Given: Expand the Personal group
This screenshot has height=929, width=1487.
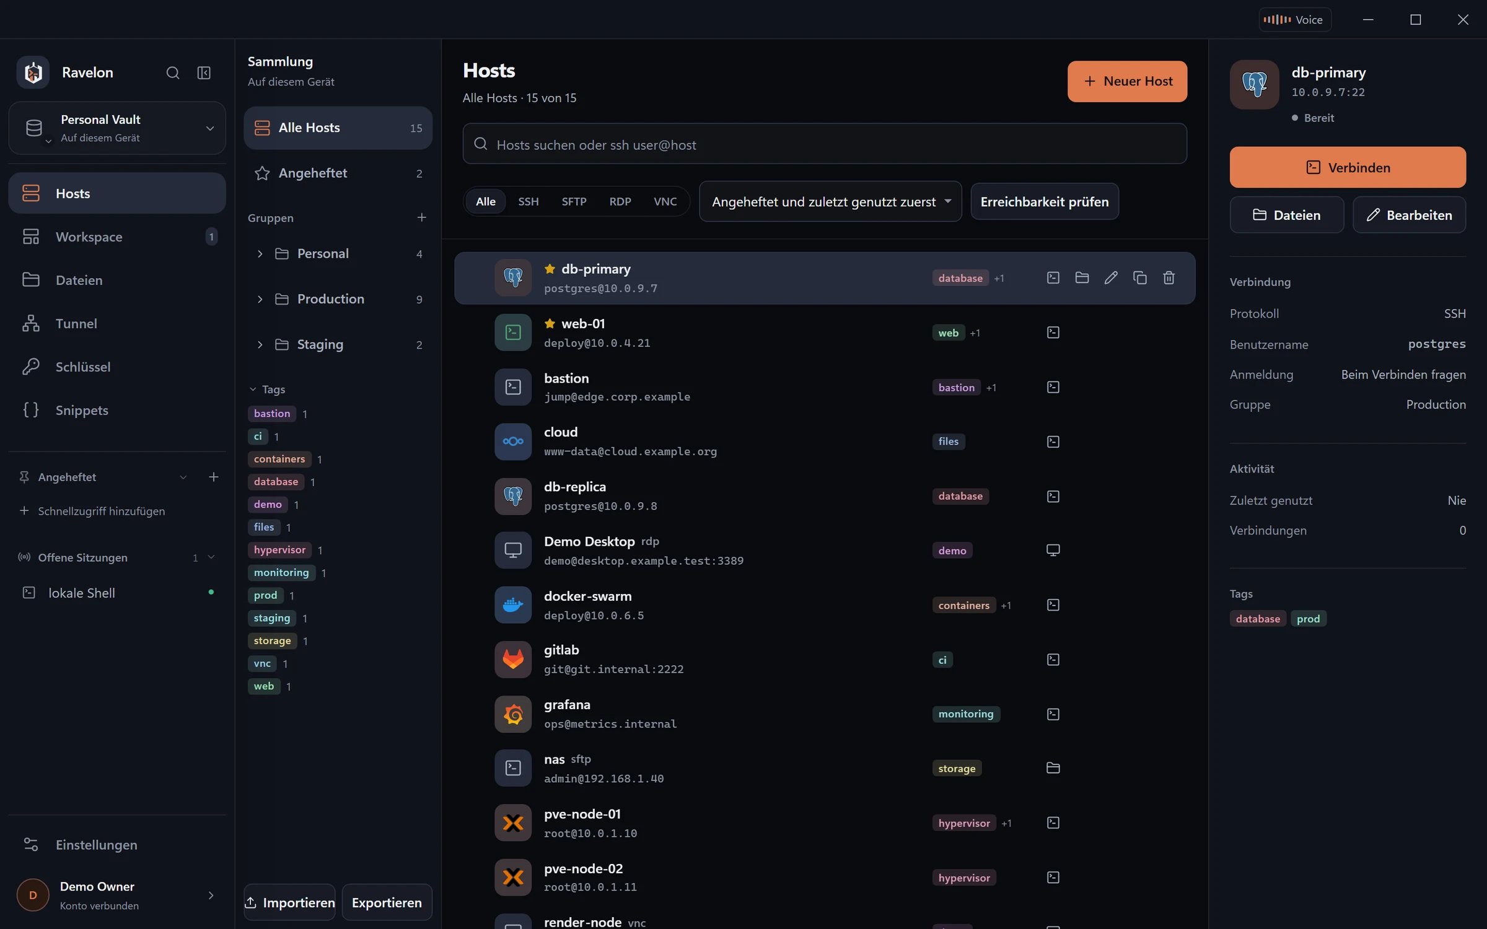Looking at the screenshot, I should pyautogui.click(x=260, y=254).
